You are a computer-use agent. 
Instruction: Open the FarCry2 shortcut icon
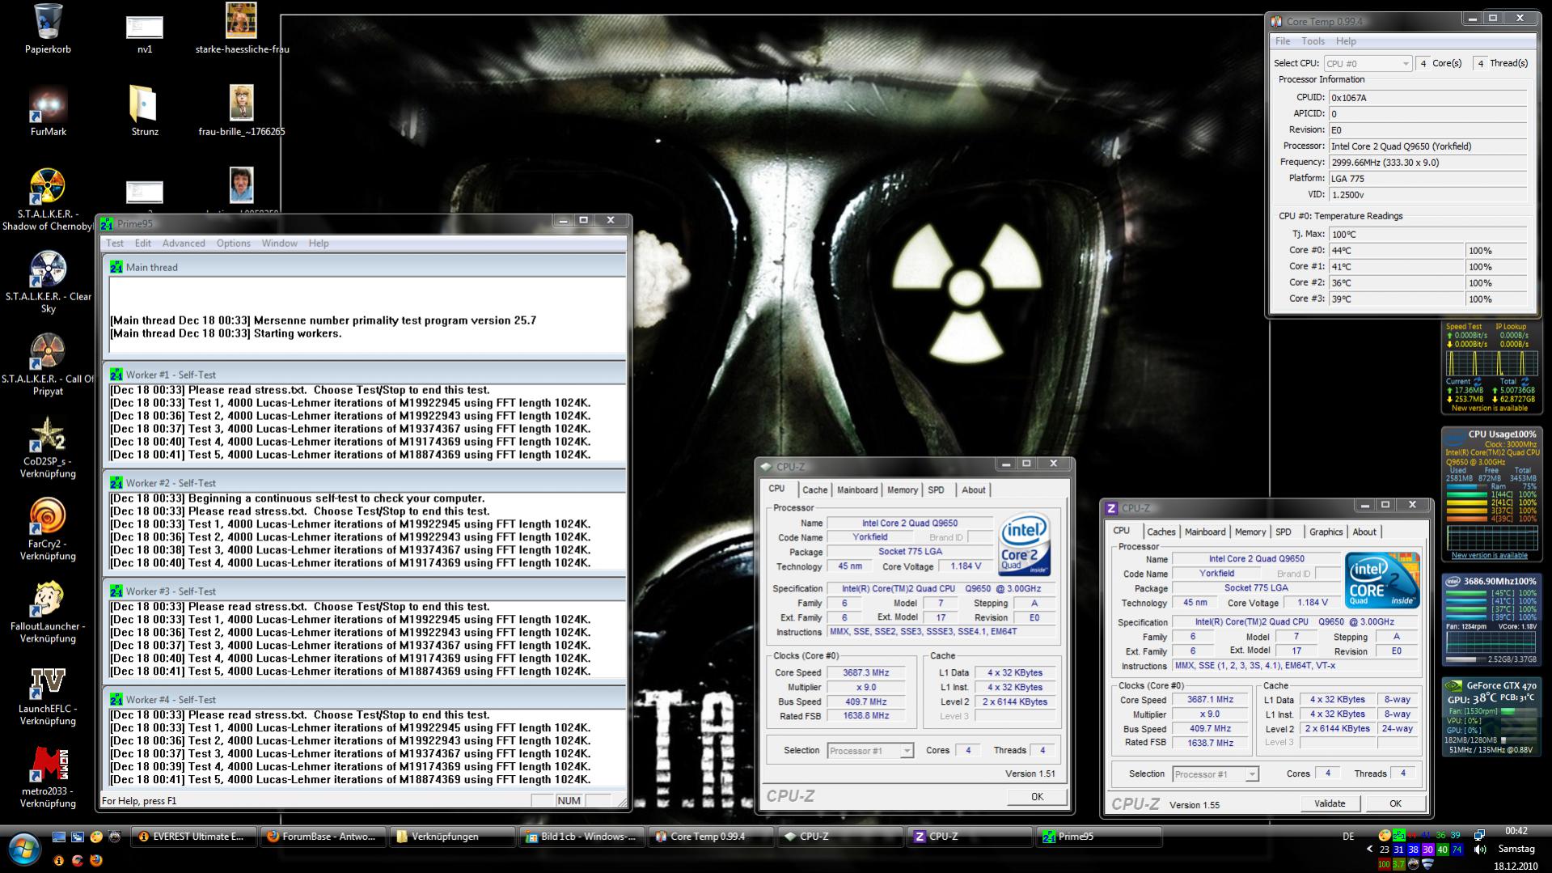pos(48,517)
